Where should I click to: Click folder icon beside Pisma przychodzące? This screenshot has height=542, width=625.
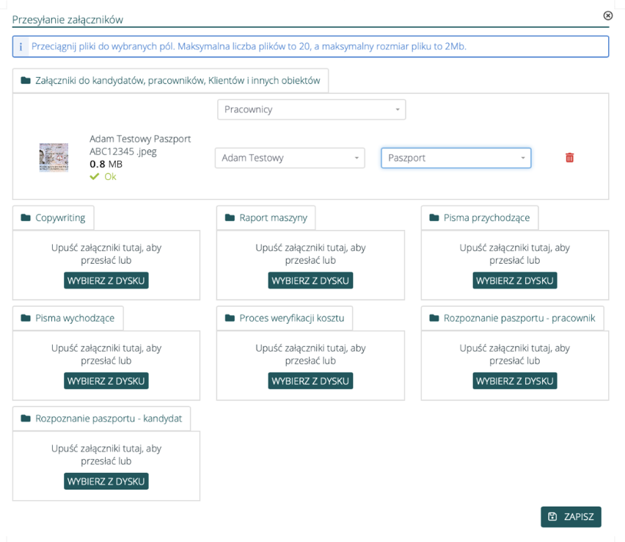[x=434, y=218]
